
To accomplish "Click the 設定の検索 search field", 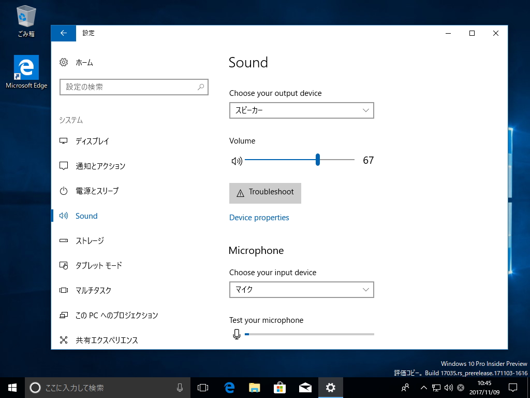I will click(134, 87).
